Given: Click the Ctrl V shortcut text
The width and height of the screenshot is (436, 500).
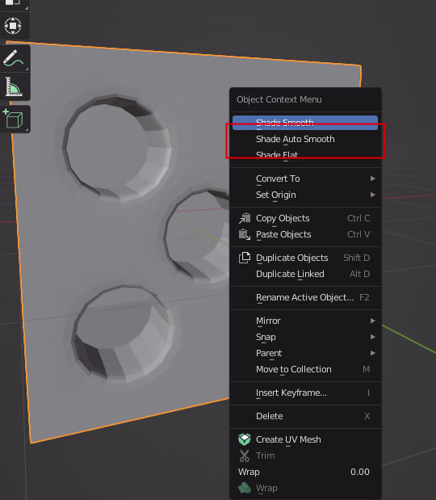Looking at the screenshot, I should (x=358, y=235).
